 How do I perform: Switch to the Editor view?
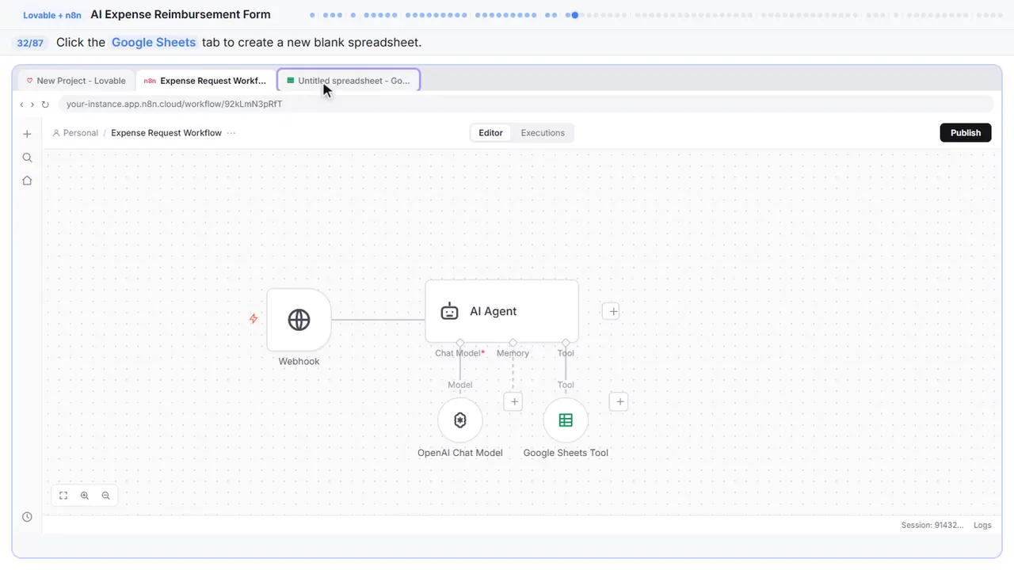coord(490,133)
